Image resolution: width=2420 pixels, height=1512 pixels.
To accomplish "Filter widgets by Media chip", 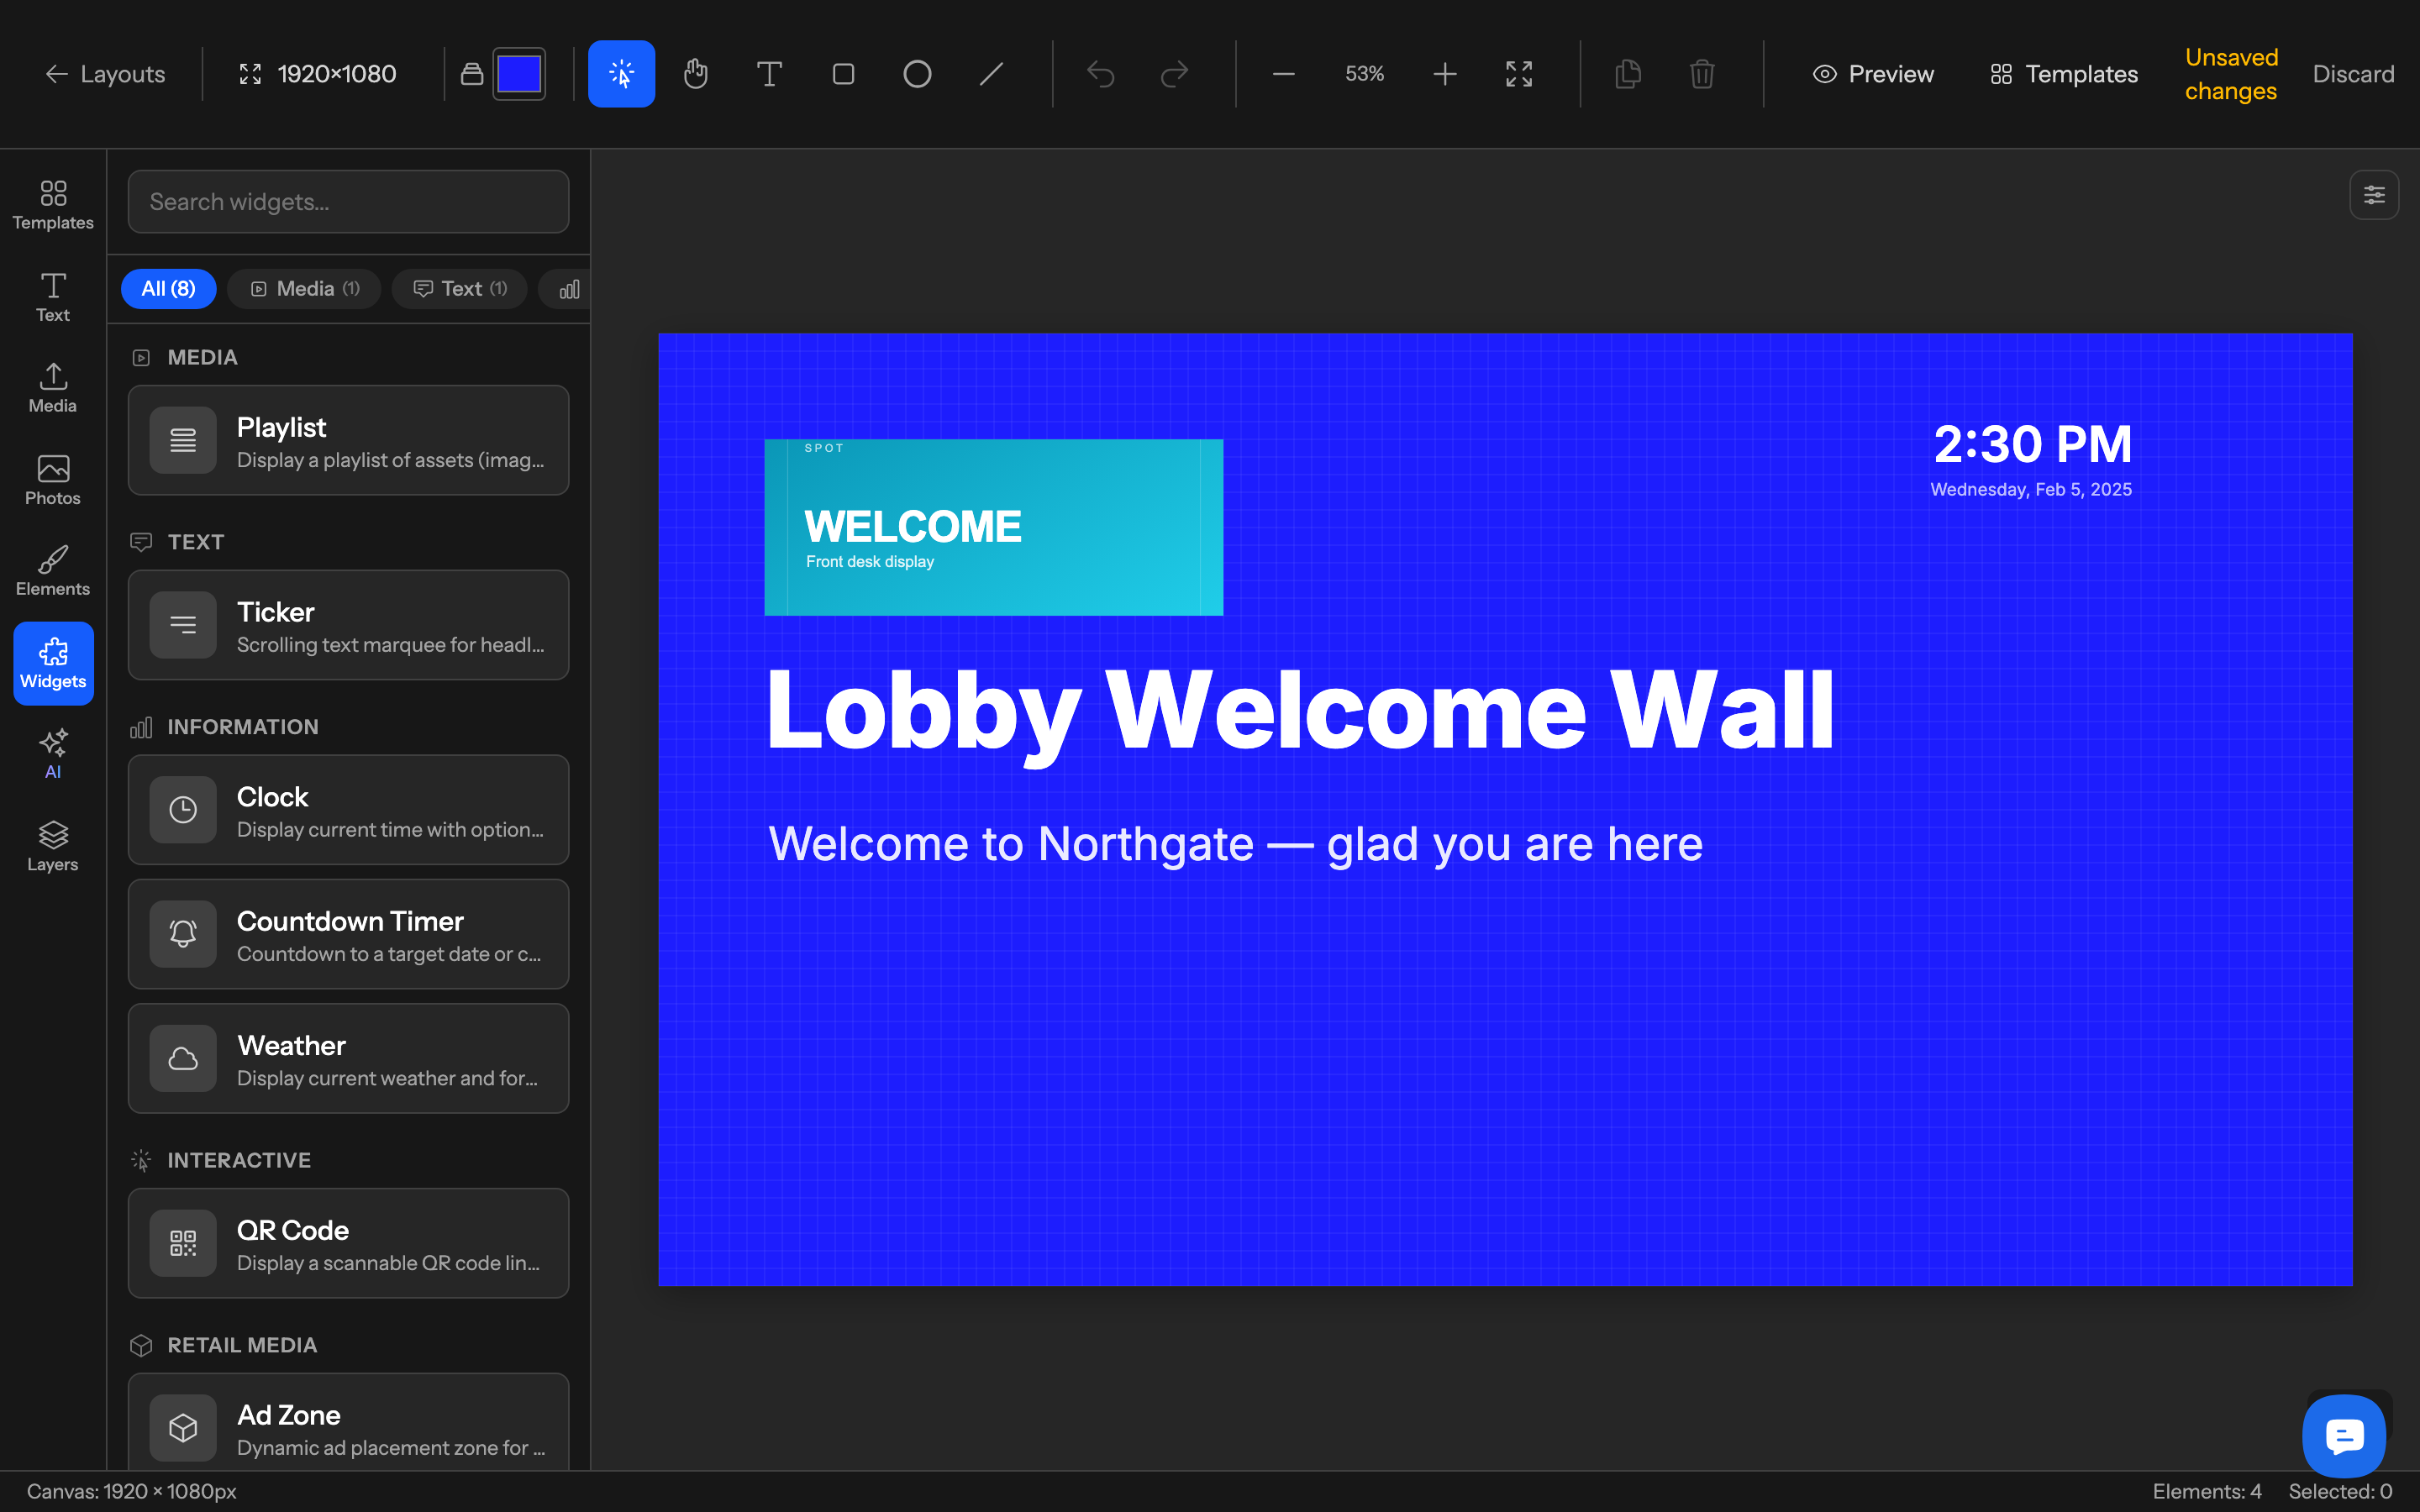I will [x=304, y=289].
